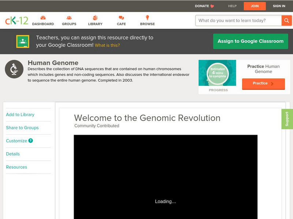Image resolution: width=293 pixels, height=219 pixels.
Task: Open Dashboard gauge icon
Action: click(43, 18)
